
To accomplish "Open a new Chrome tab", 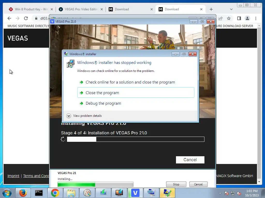I will pyautogui.click(x=211, y=9).
